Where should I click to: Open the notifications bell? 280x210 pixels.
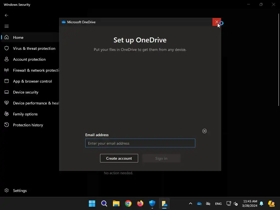pyautogui.click(x=261, y=203)
